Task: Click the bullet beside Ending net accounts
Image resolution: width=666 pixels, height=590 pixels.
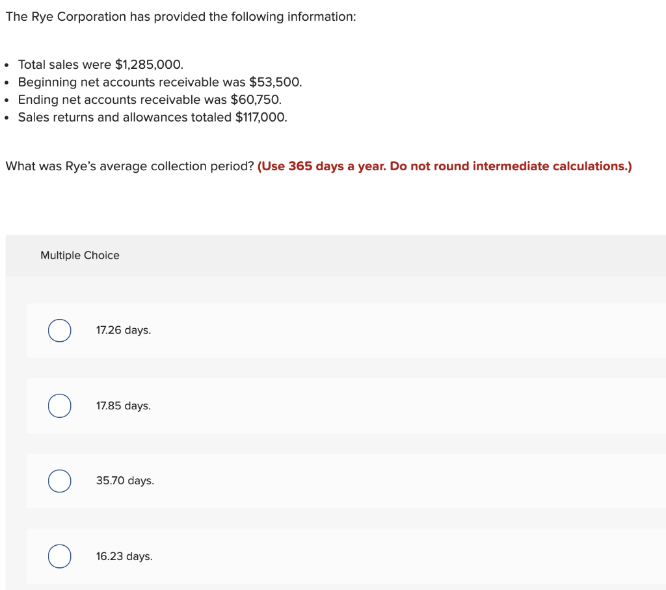Action: click(x=7, y=101)
